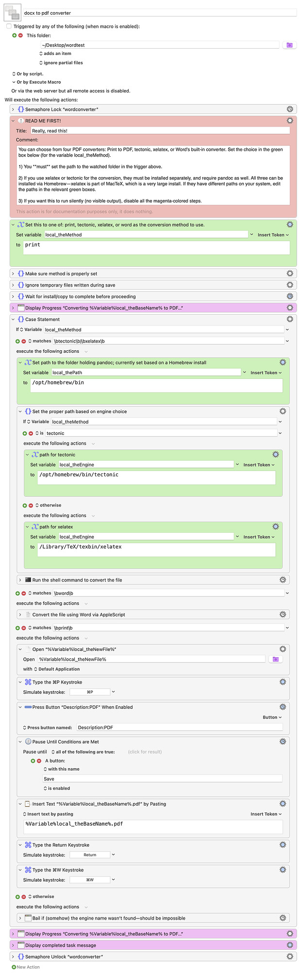300x973 pixels.
Task: Click file chooser icon in the Open action
Action: coord(276,659)
